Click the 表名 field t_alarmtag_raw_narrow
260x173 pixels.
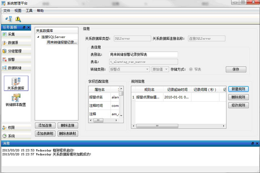click(x=143, y=62)
